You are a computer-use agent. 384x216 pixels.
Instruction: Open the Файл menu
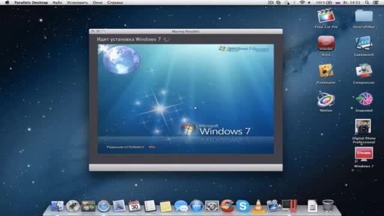(58, 2)
